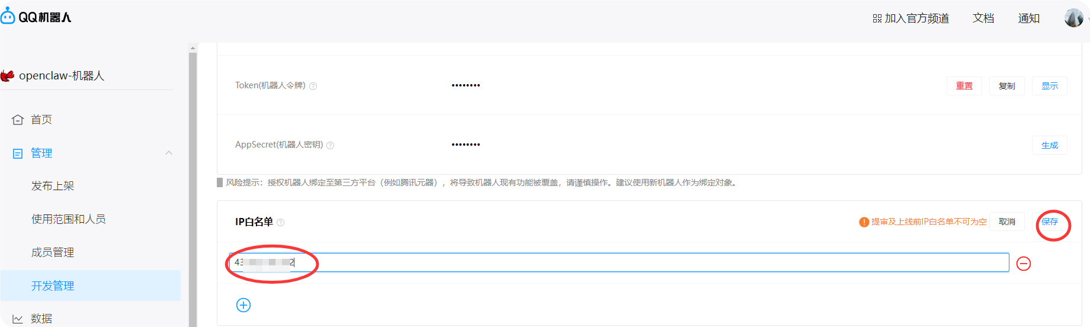Open 加入官方频道 link
This screenshot has height=327, width=1090.
coord(911,18)
